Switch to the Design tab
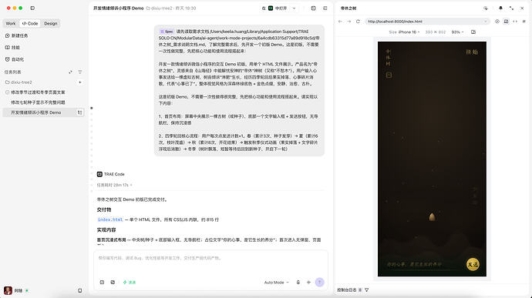This screenshot has width=532, height=298. point(51,23)
